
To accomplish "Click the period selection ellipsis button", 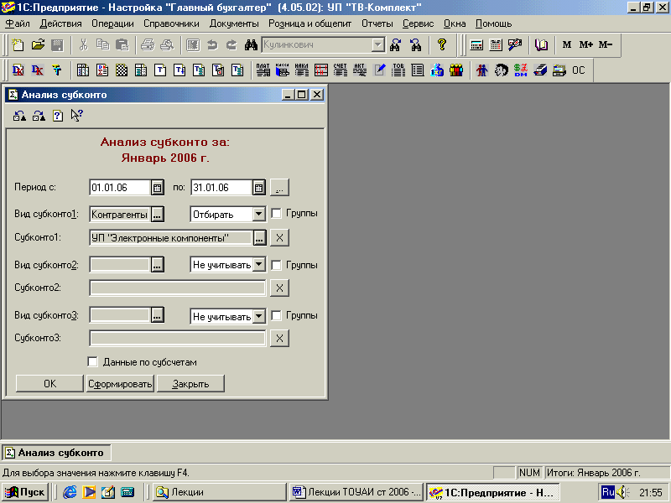I will [x=279, y=187].
